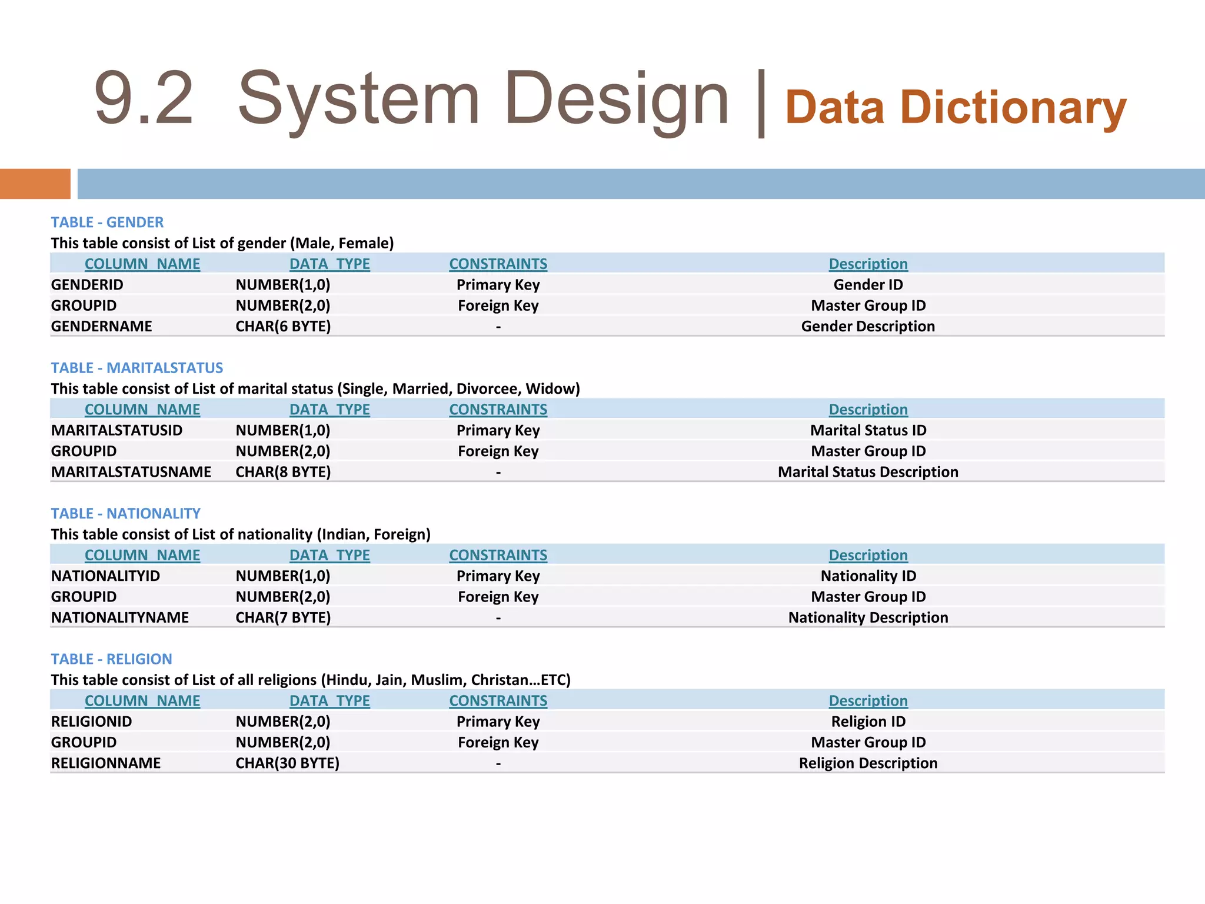Click the 'CHAR(7 BYTE)' data type cell

tap(283, 617)
